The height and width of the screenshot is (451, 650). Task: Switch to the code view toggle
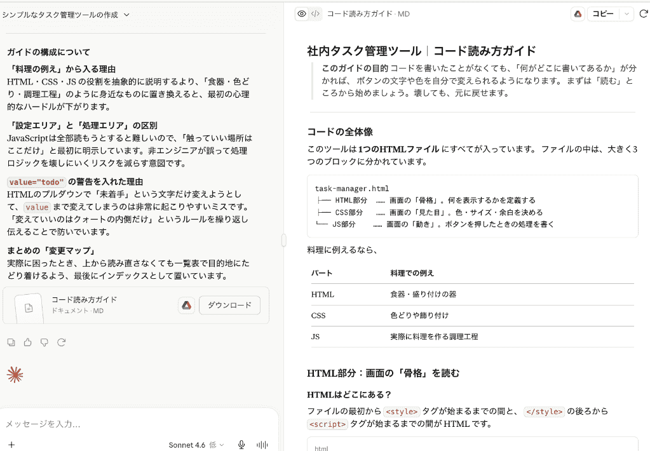pos(315,14)
